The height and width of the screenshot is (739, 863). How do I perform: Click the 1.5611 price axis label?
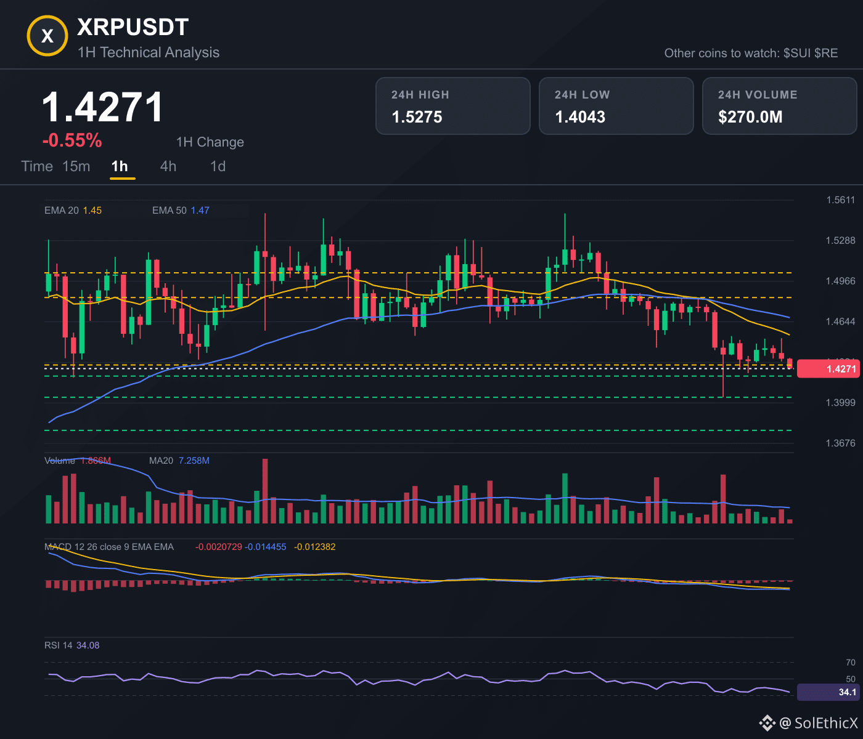tap(841, 200)
